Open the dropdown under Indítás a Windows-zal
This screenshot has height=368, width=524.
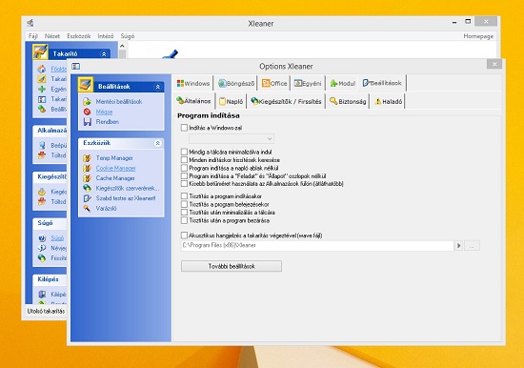[x=232, y=138]
